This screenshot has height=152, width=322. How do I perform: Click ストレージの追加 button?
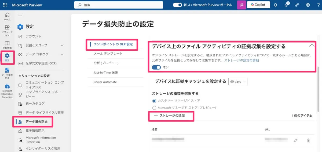(x=170, y=116)
